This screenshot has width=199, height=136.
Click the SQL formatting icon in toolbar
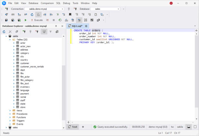(x=38, y=15)
